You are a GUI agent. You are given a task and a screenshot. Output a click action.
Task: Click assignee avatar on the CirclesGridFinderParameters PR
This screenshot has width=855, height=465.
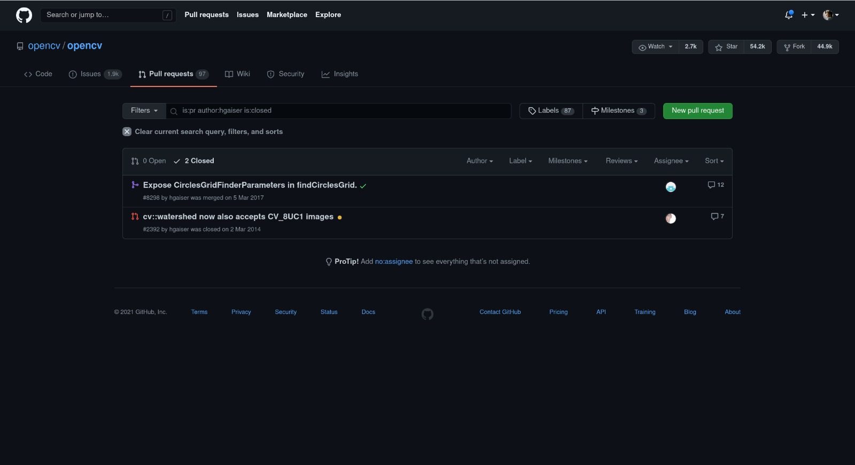[x=671, y=187]
